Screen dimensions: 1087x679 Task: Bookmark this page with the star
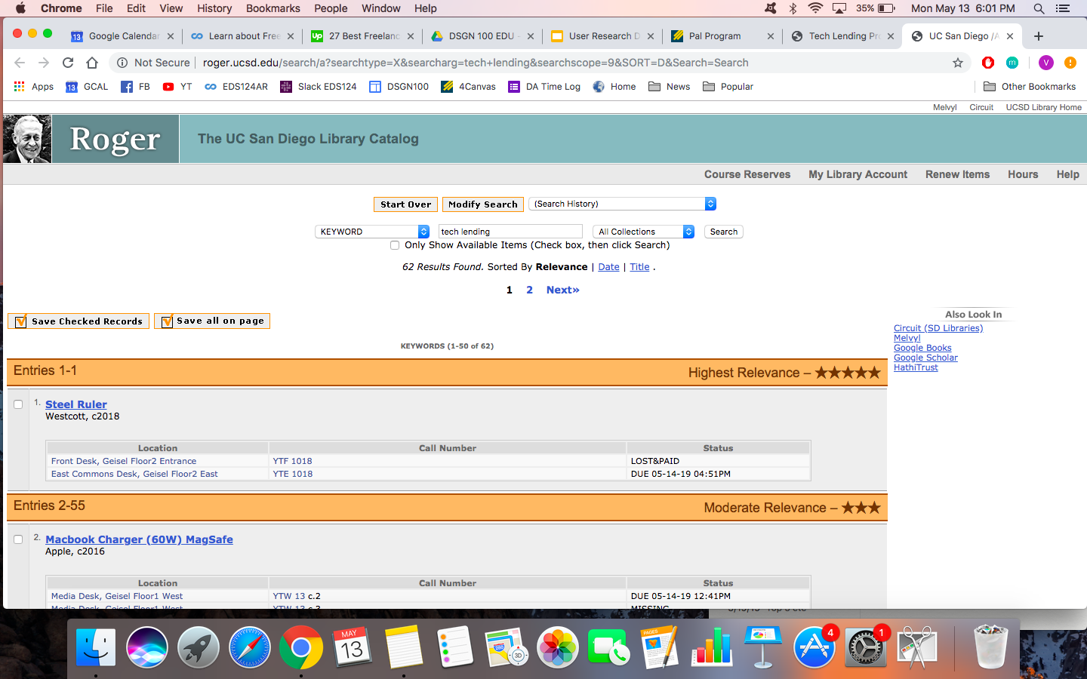pos(958,63)
